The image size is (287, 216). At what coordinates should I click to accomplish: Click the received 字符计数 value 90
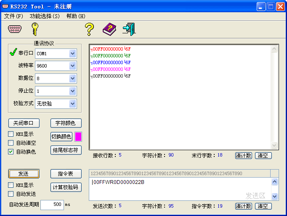(x=171, y=155)
